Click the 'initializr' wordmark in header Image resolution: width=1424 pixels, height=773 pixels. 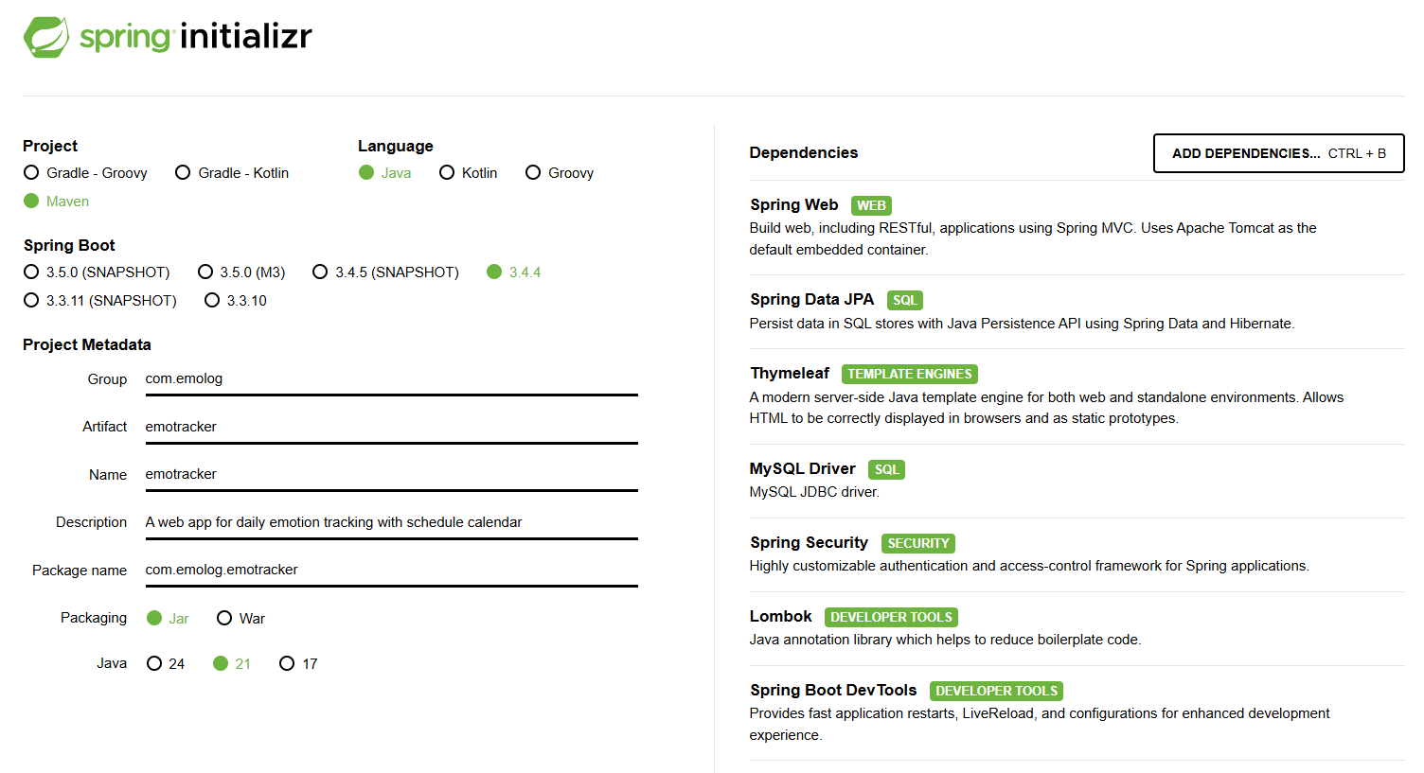pos(246,37)
